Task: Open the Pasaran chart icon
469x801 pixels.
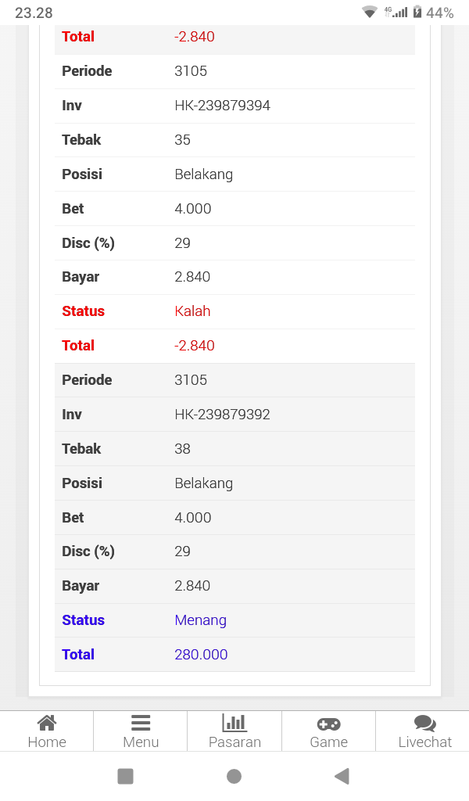Action: pos(234,723)
